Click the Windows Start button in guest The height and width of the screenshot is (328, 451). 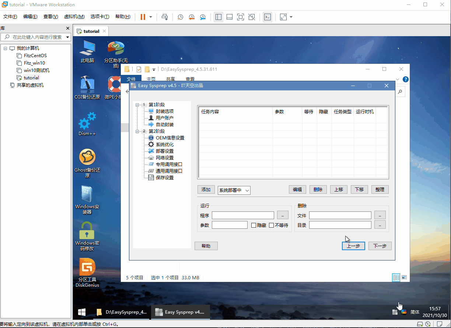[x=82, y=312]
